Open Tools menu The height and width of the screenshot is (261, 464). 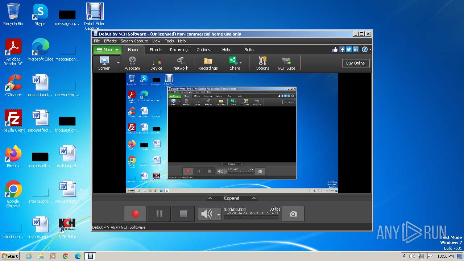click(169, 41)
